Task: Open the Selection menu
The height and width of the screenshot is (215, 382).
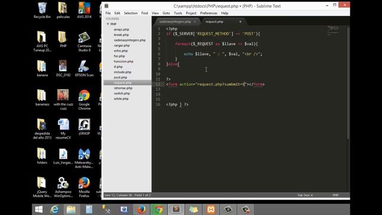Action: 131,13
